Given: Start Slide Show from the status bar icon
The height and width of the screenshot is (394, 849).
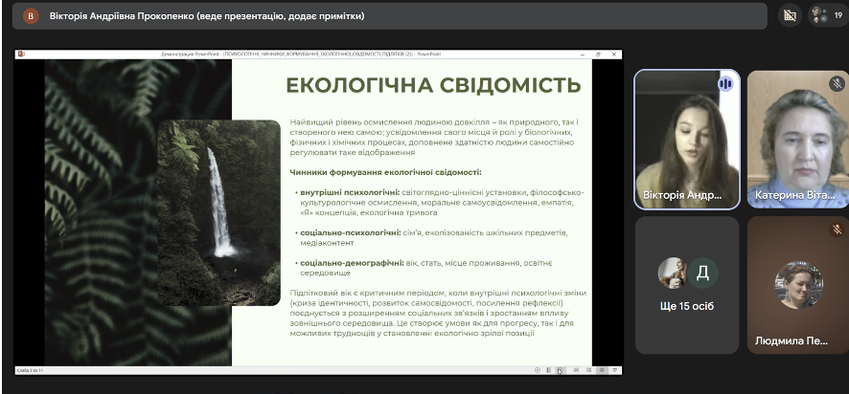Looking at the screenshot, I should click(614, 370).
